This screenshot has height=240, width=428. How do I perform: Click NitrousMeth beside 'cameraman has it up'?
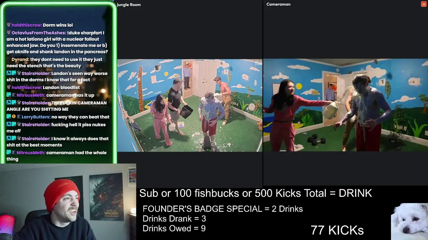[x=31, y=95]
